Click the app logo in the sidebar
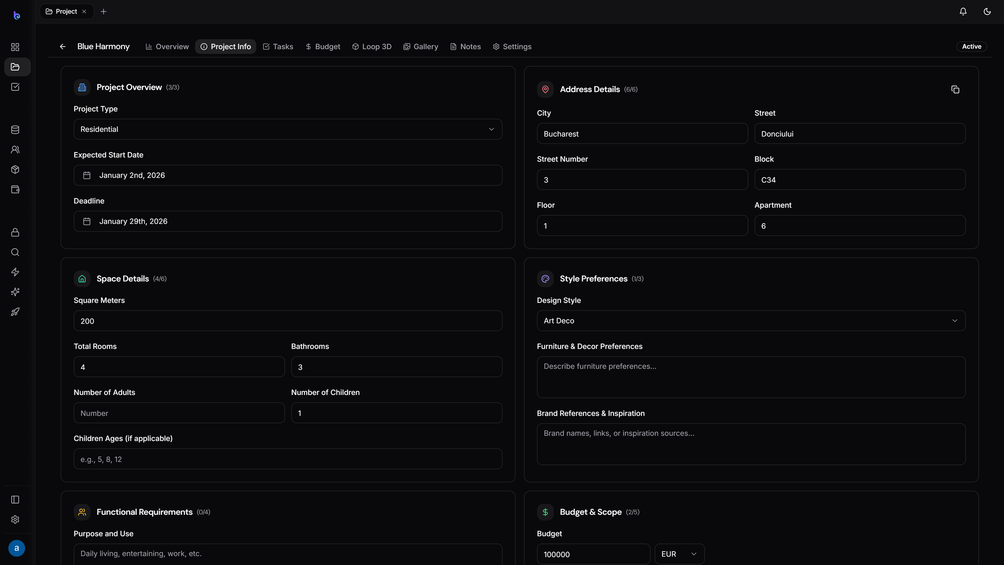 click(x=17, y=15)
